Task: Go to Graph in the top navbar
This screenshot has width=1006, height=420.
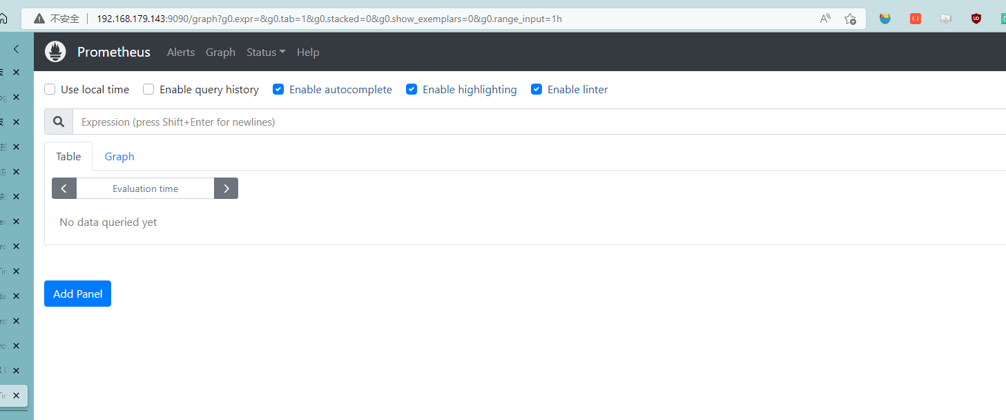Action: click(x=220, y=52)
